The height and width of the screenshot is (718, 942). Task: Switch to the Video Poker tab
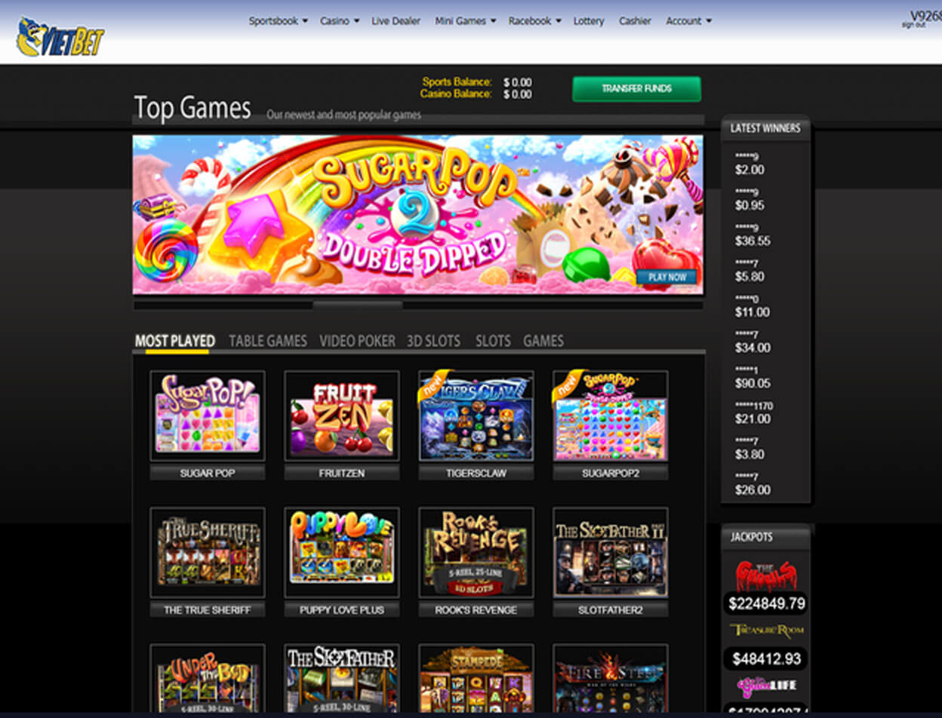tap(357, 341)
